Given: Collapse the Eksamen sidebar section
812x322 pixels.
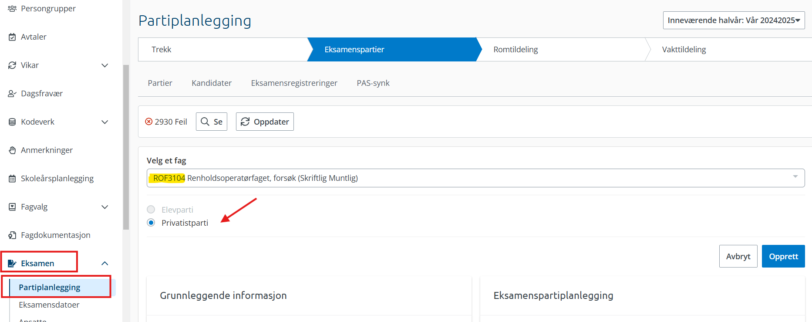Looking at the screenshot, I should click(x=104, y=263).
